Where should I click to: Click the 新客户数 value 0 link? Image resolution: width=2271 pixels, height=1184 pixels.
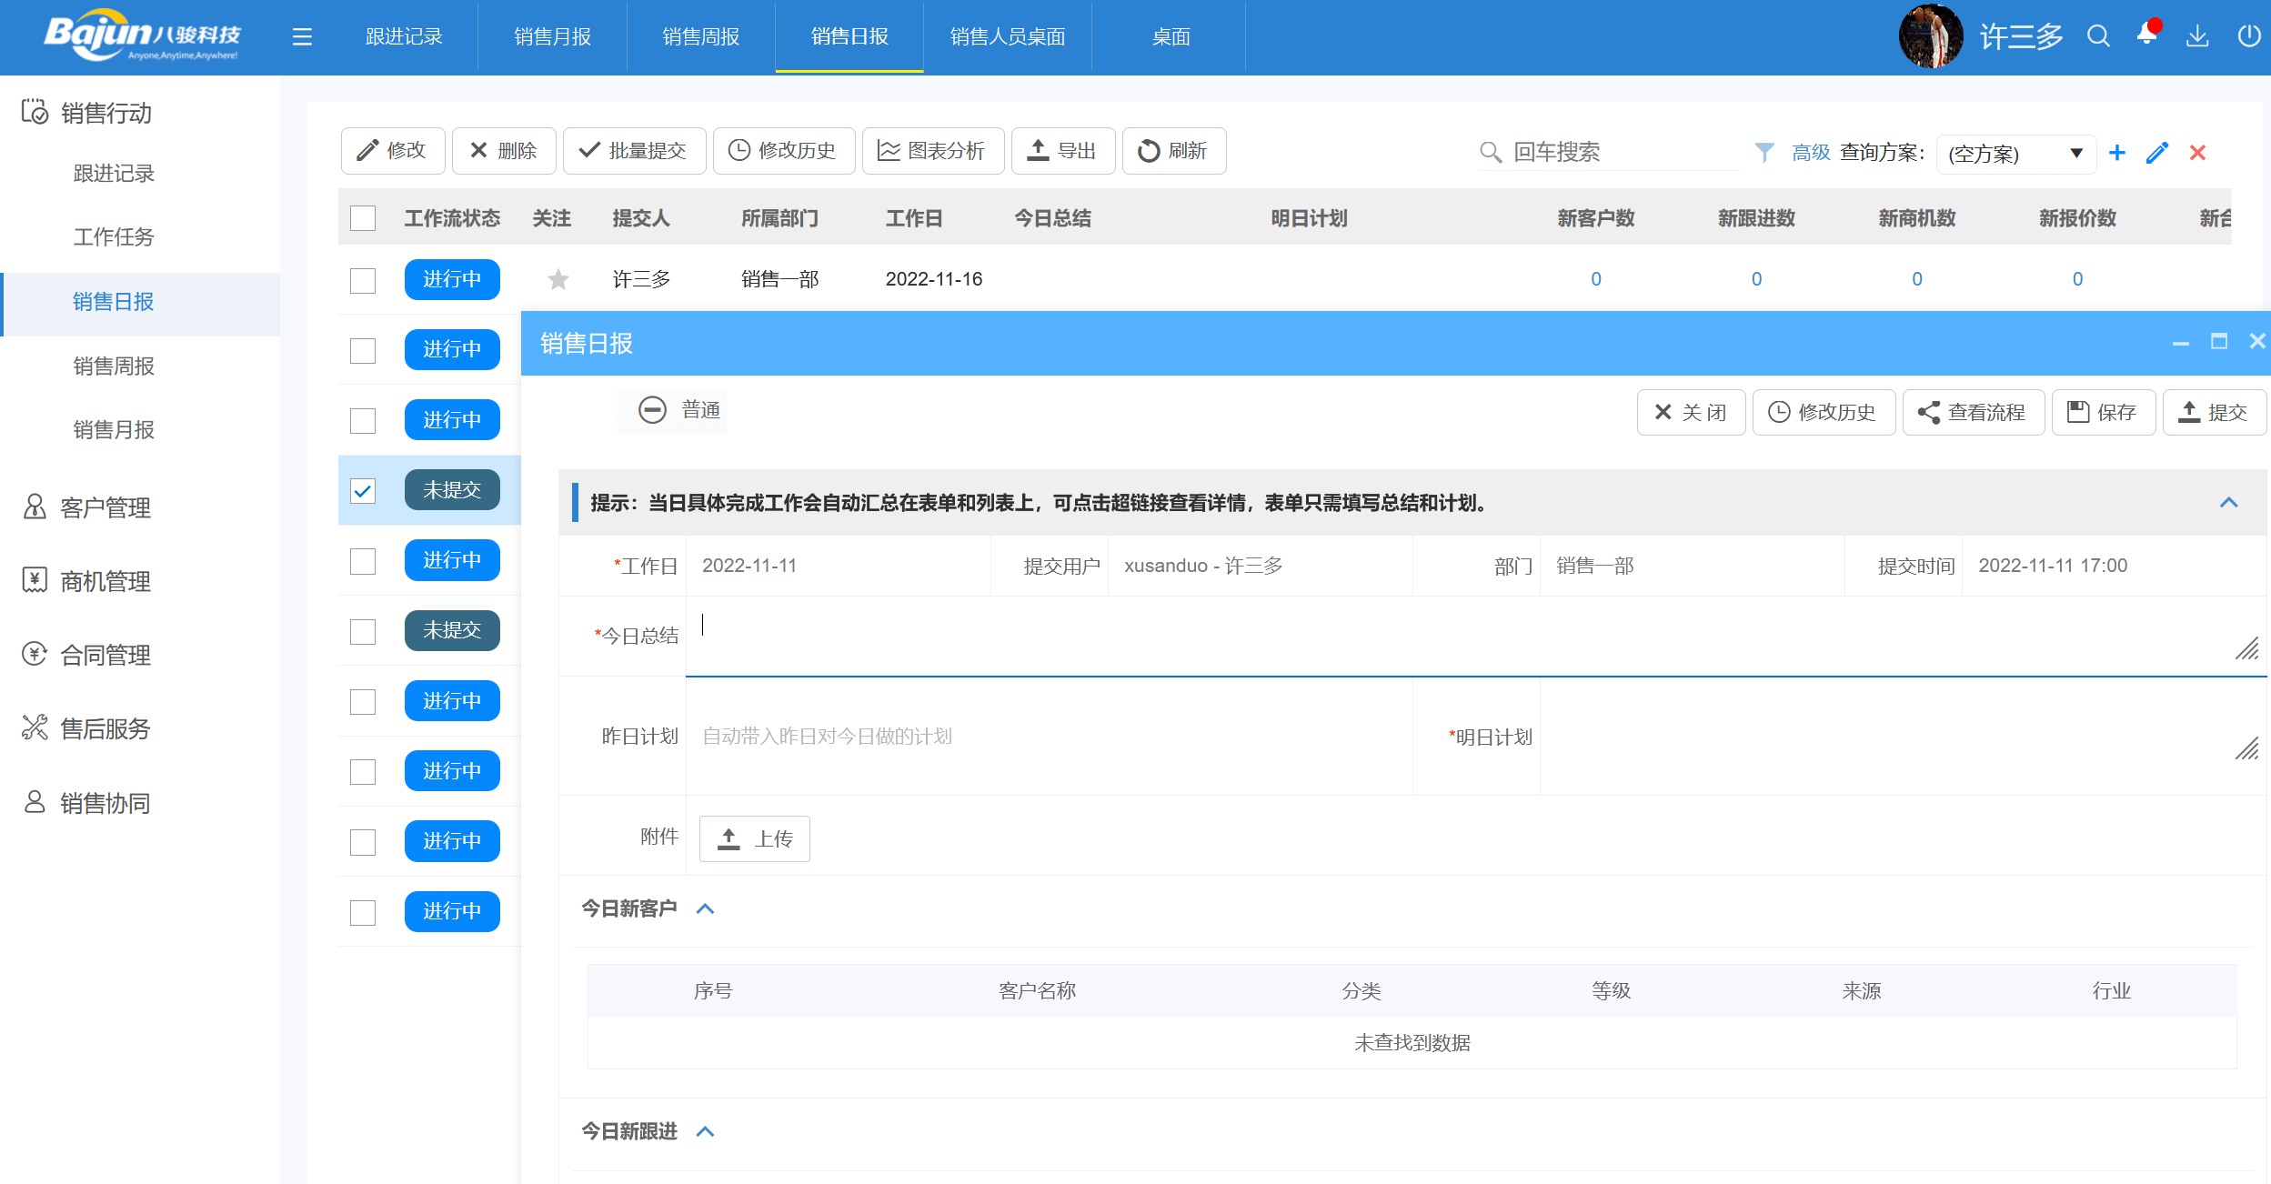pos(1597,279)
